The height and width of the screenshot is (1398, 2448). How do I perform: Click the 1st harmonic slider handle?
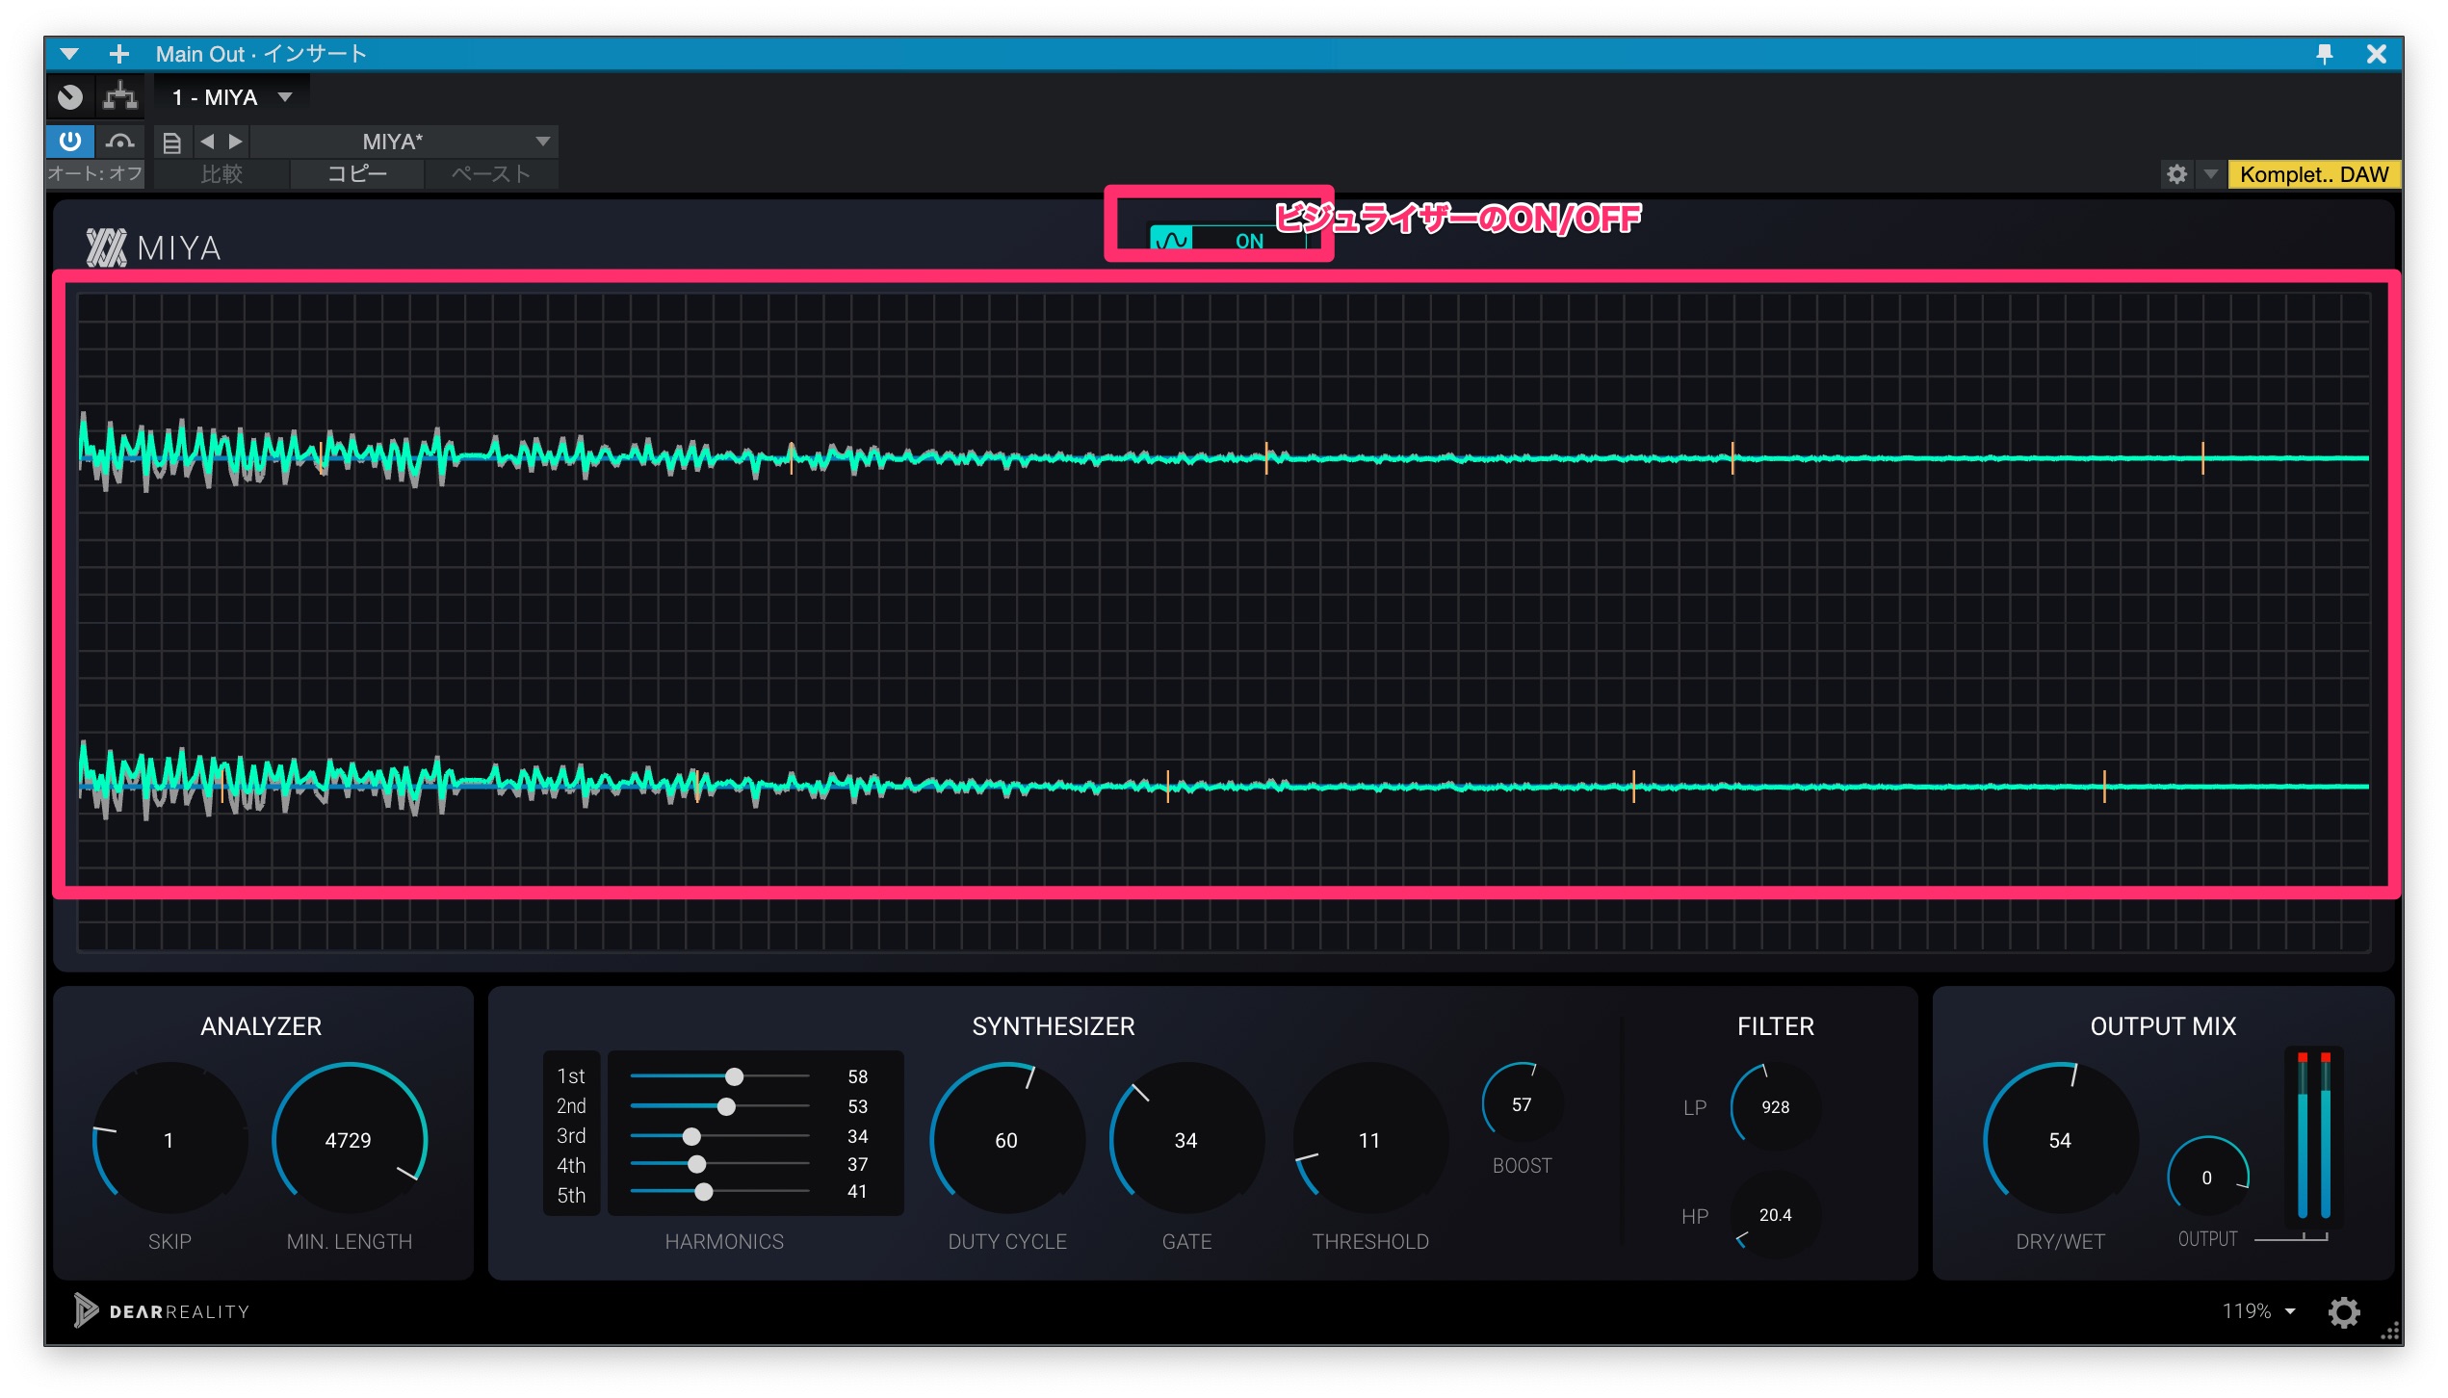(x=734, y=1076)
